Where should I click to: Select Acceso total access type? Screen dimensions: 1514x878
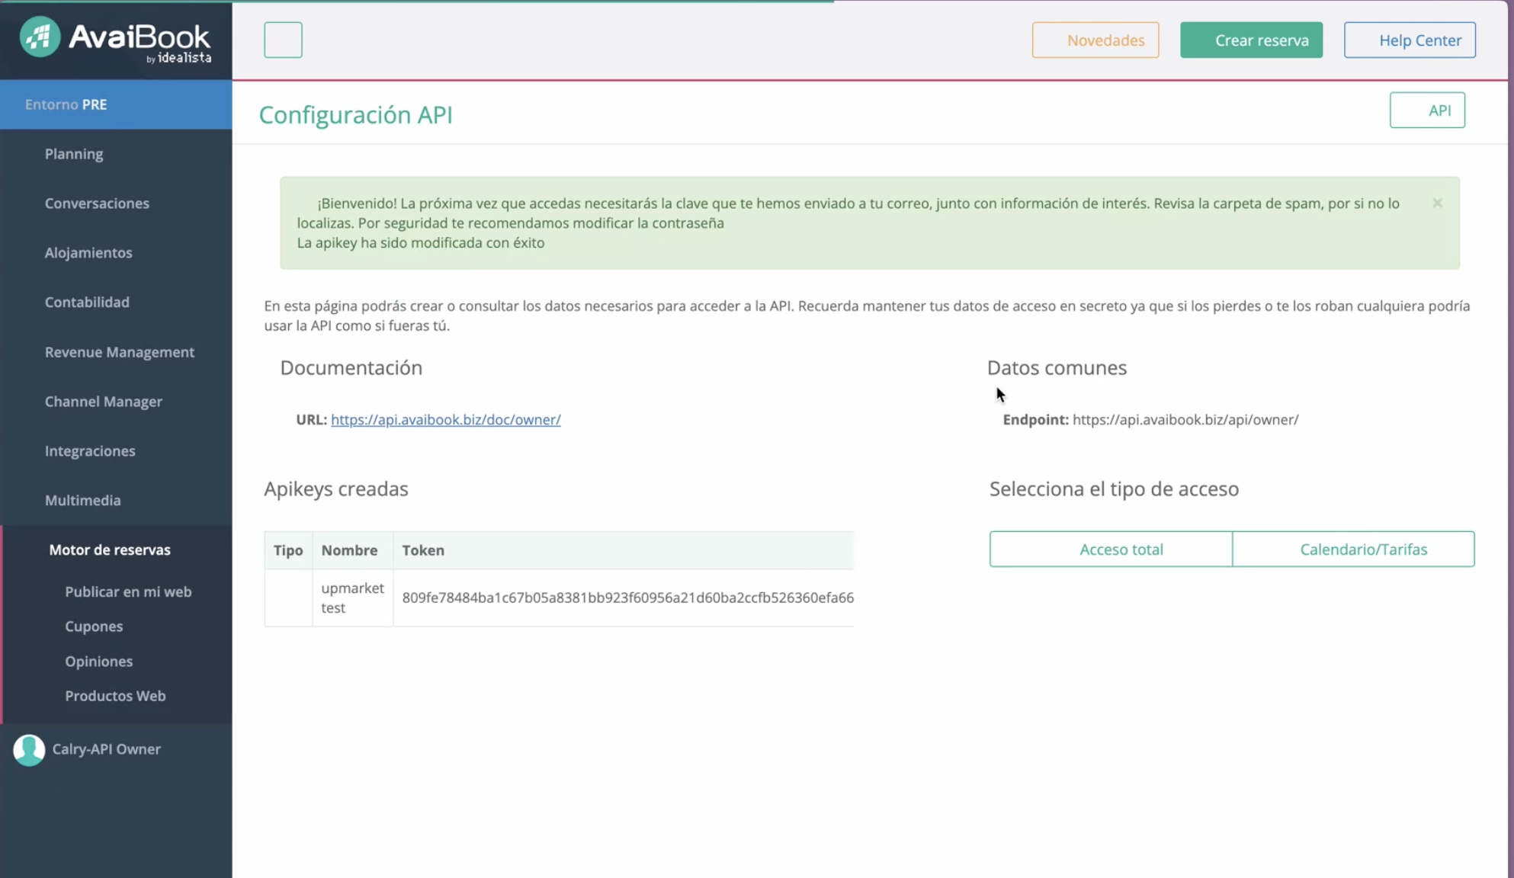coord(1111,549)
